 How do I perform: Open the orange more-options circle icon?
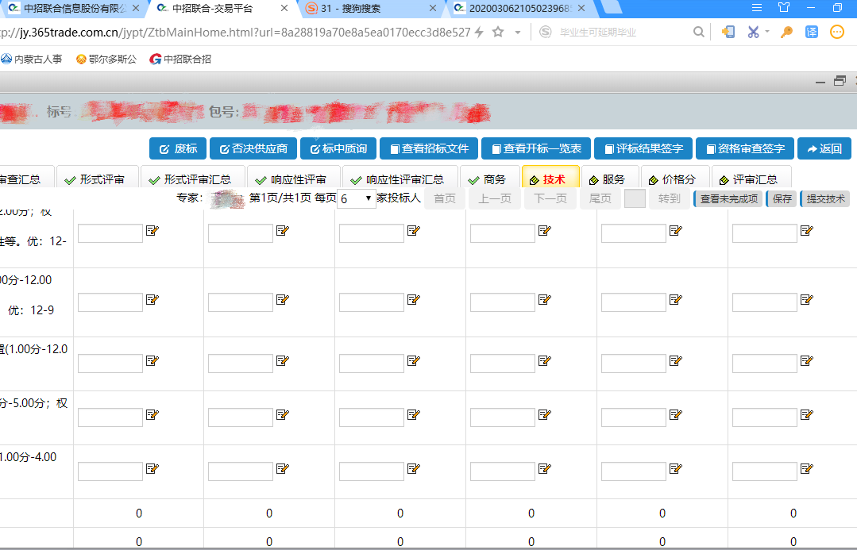pos(837,32)
